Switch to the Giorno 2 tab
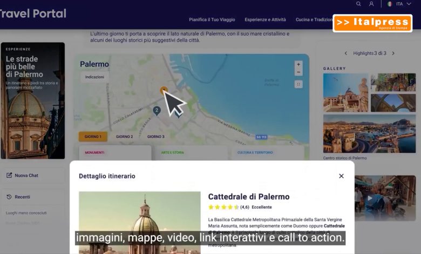Viewport: 421px width, 254px height. [x=124, y=137]
